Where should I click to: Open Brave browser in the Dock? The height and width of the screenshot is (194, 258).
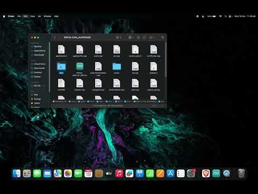pos(206,174)
